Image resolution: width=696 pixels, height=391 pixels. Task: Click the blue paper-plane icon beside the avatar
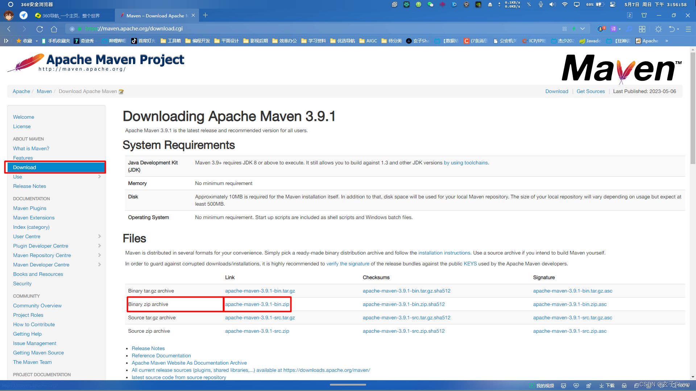click(24, 15)
